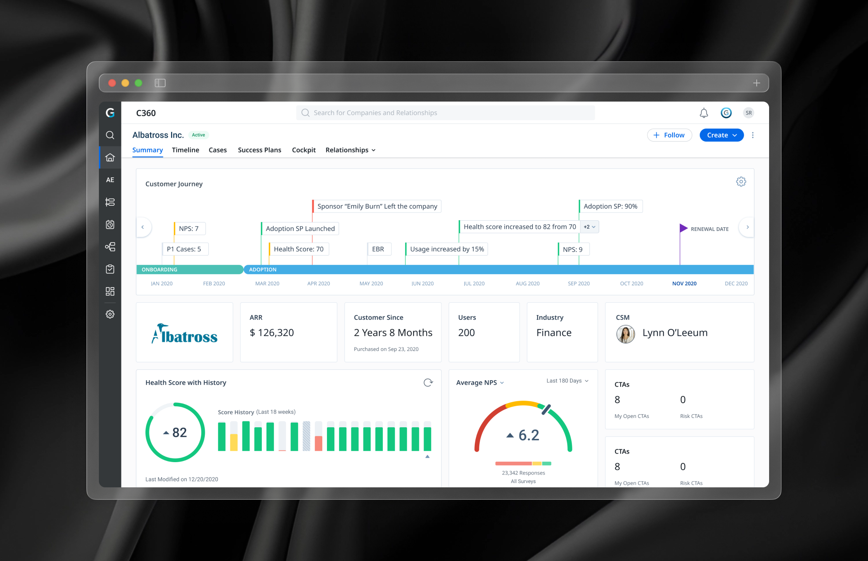Viewport: 868px width, 561px height.
Task: Click the yellow bar in score history
Action: coord(234,442)
